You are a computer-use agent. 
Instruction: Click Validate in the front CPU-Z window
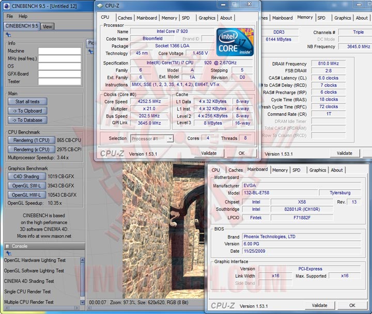click(x=209, y=153)
